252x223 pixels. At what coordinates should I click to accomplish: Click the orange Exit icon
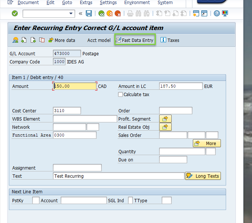(x=110, y=14)
